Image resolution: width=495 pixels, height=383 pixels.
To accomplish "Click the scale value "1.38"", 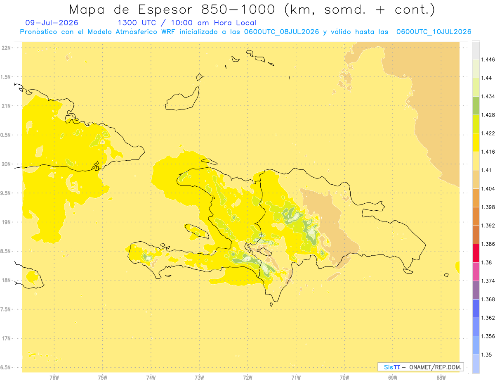I will (x=487, y=262).
